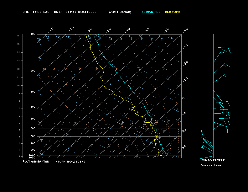Click the yellow DEWPOINT legend label
Image resolution: width=248 pixels, height=192 pixels.
tap(173, 12)
